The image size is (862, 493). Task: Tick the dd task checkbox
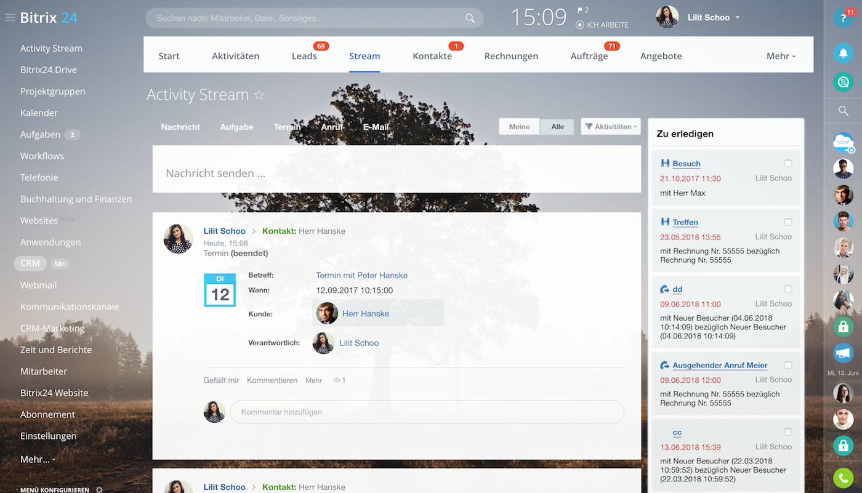pos(788,289)
